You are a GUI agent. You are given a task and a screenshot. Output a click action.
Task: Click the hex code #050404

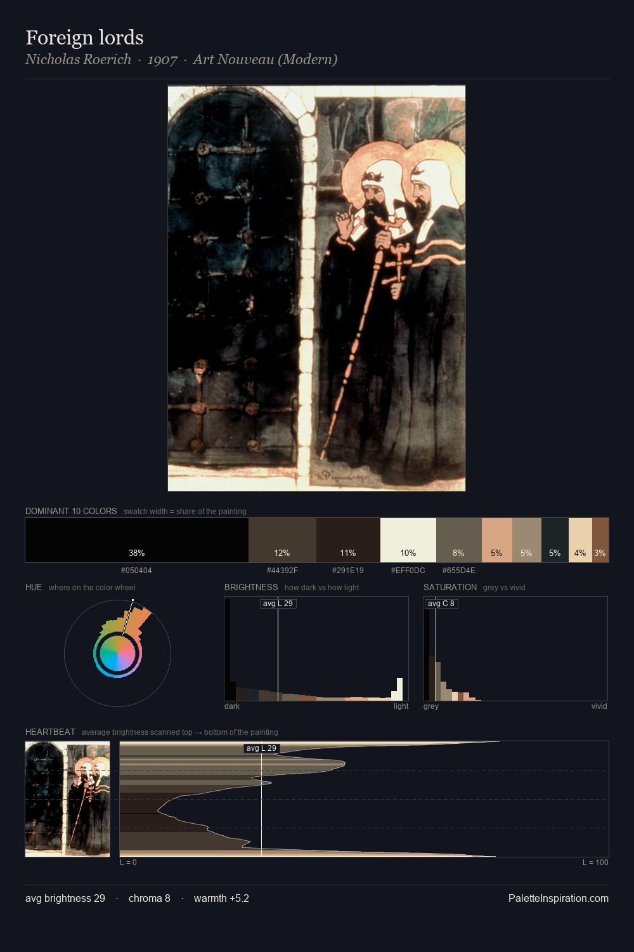136,571
